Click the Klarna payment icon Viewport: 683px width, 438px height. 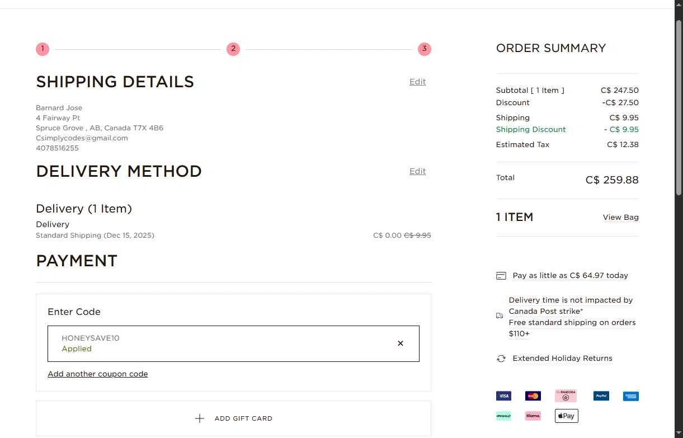coord(533,416)
